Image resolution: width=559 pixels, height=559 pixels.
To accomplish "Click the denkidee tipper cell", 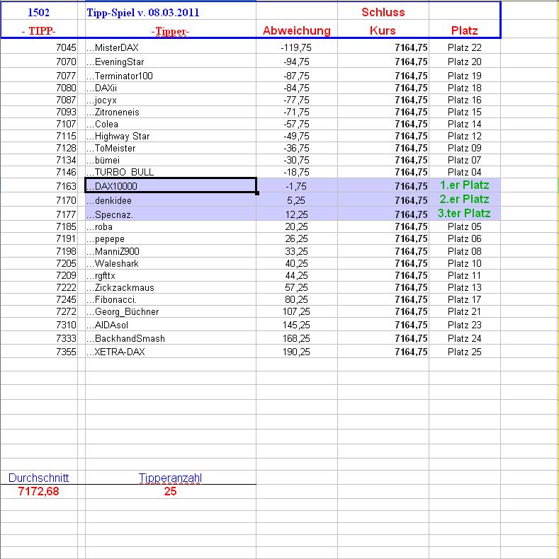I will point(171,200).
